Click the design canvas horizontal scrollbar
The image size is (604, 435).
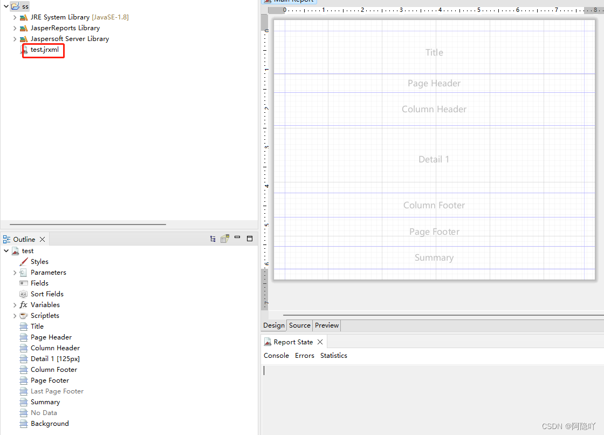(x=443, y=315)
